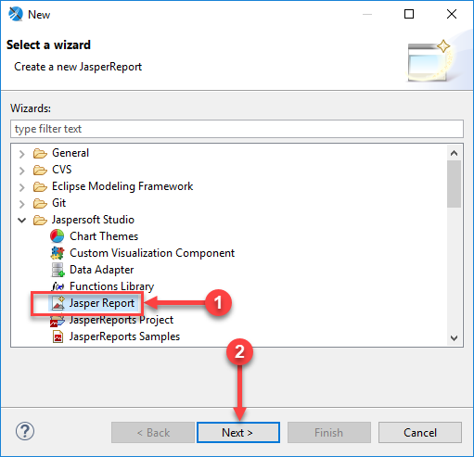Click the Functions Library fx icon

pos(58,286)
